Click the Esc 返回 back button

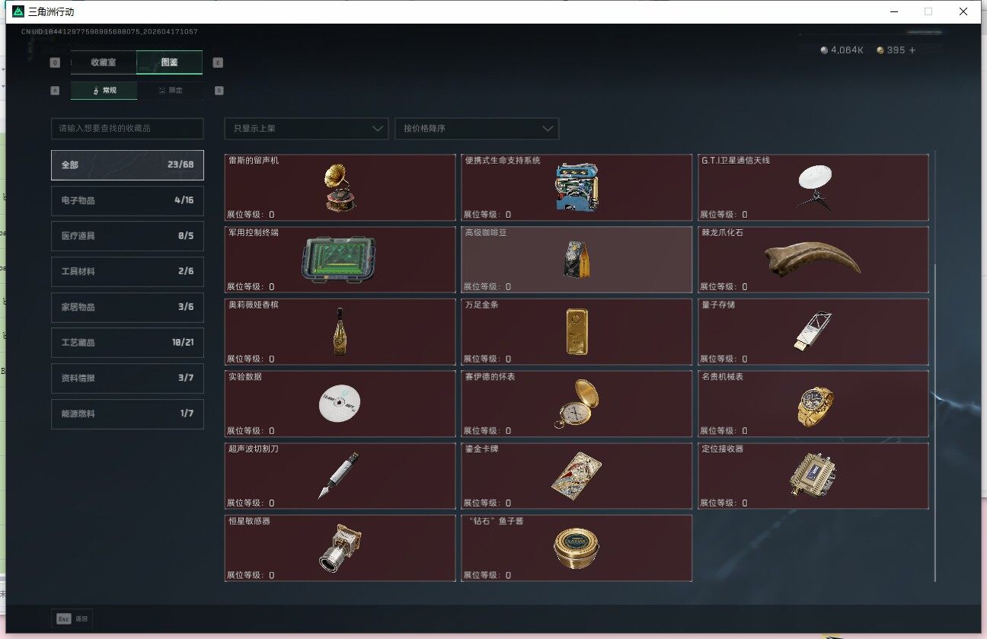72,618
